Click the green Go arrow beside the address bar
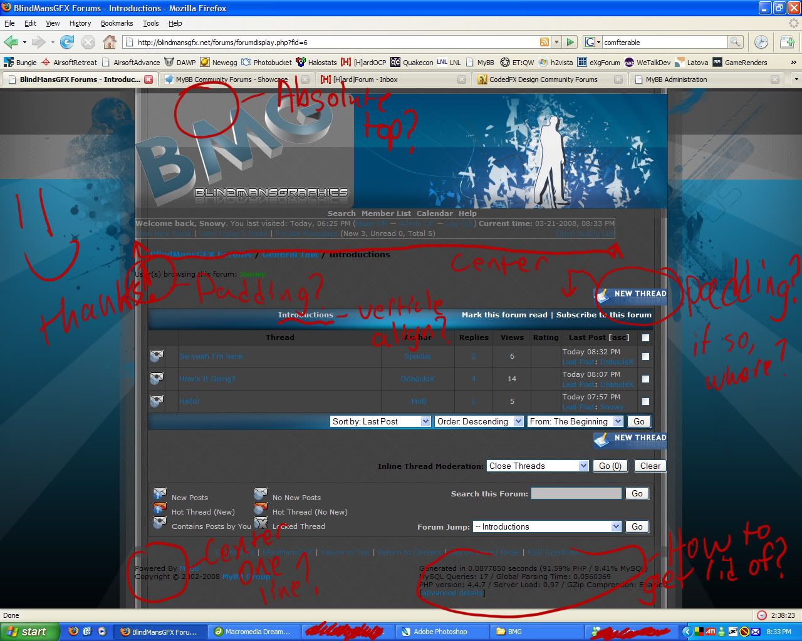 (x=570, y=43)
